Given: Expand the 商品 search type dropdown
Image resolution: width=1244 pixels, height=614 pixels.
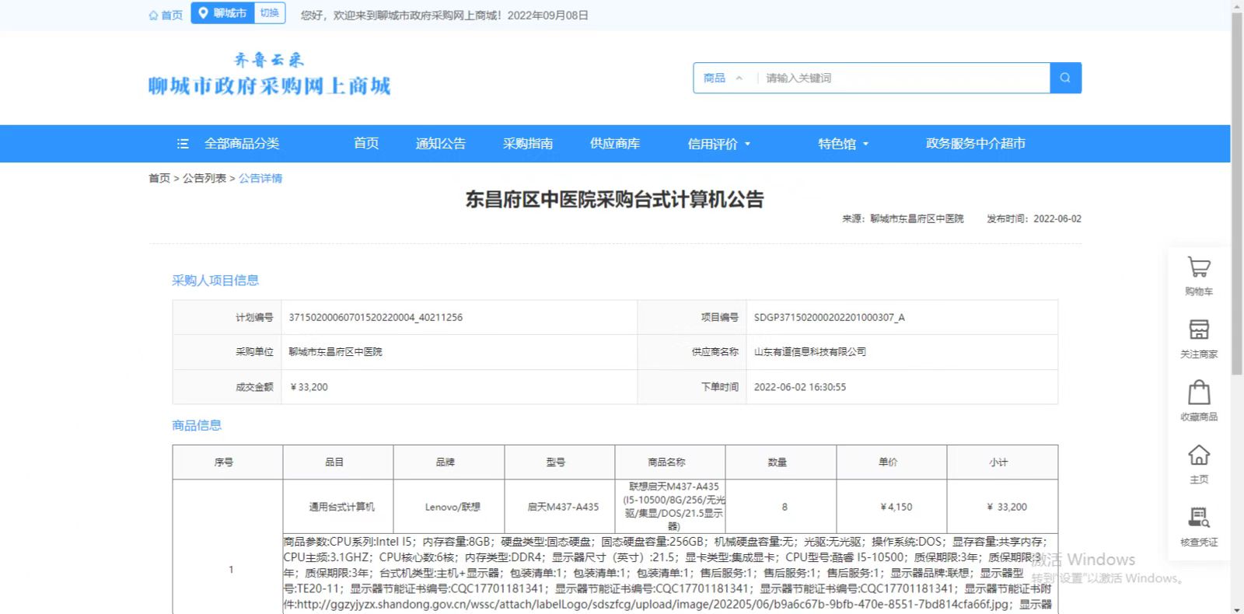Looking at the screenshot, I should coord(723,78).
